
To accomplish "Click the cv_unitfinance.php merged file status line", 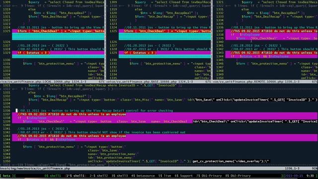I will [x=159, y=169].
